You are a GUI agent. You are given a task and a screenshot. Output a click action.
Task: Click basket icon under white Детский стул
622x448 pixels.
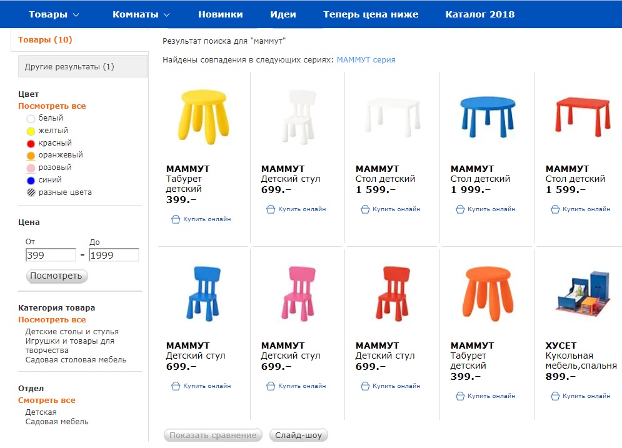tap(271, 209)
